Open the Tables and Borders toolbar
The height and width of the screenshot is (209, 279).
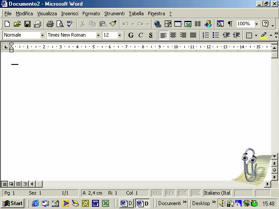[168, 24]
